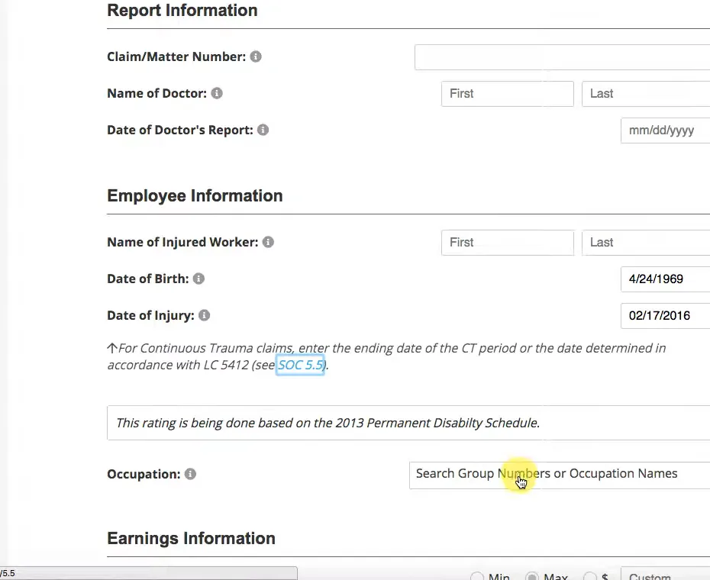Click the Continuous Trauma claims note text
Image resolution: width=710 pixels, height=580 pixels.
tap(386, 357)
